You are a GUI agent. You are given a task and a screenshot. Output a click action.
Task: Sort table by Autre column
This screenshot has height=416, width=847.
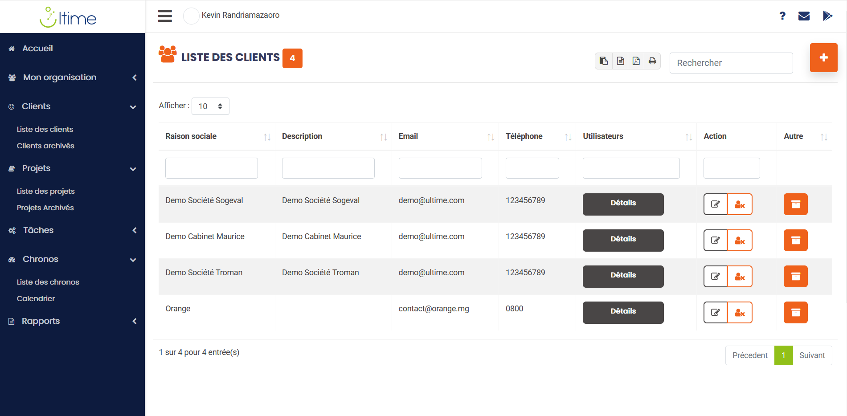coord(805,136)
